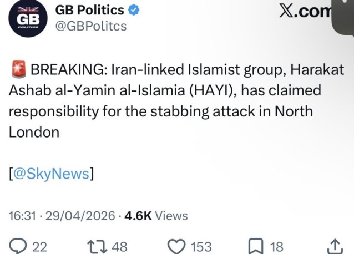Open the GB Politics account name
The image size is (354, 254).
coord(90,10)
